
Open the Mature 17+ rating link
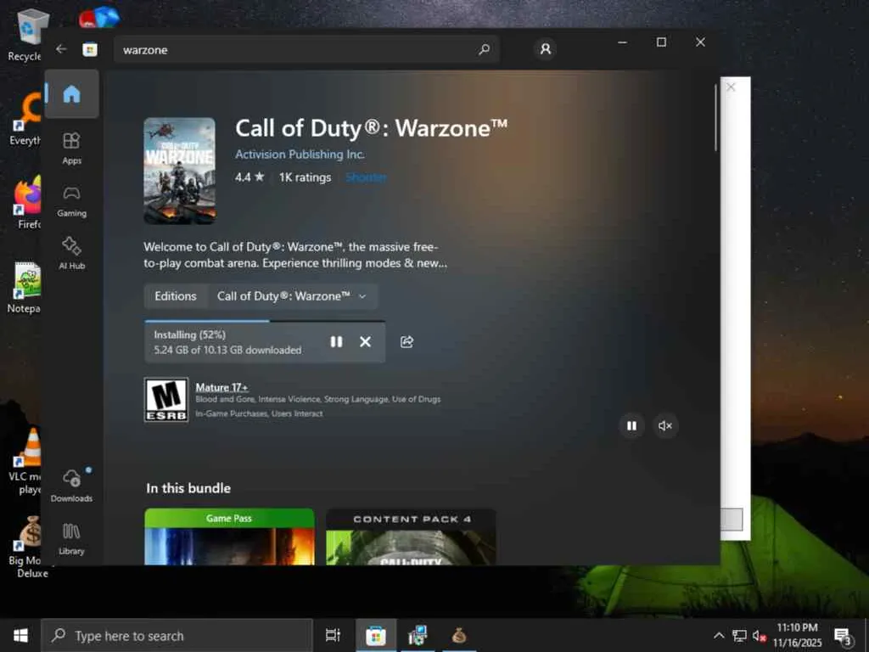pos(221,387)
